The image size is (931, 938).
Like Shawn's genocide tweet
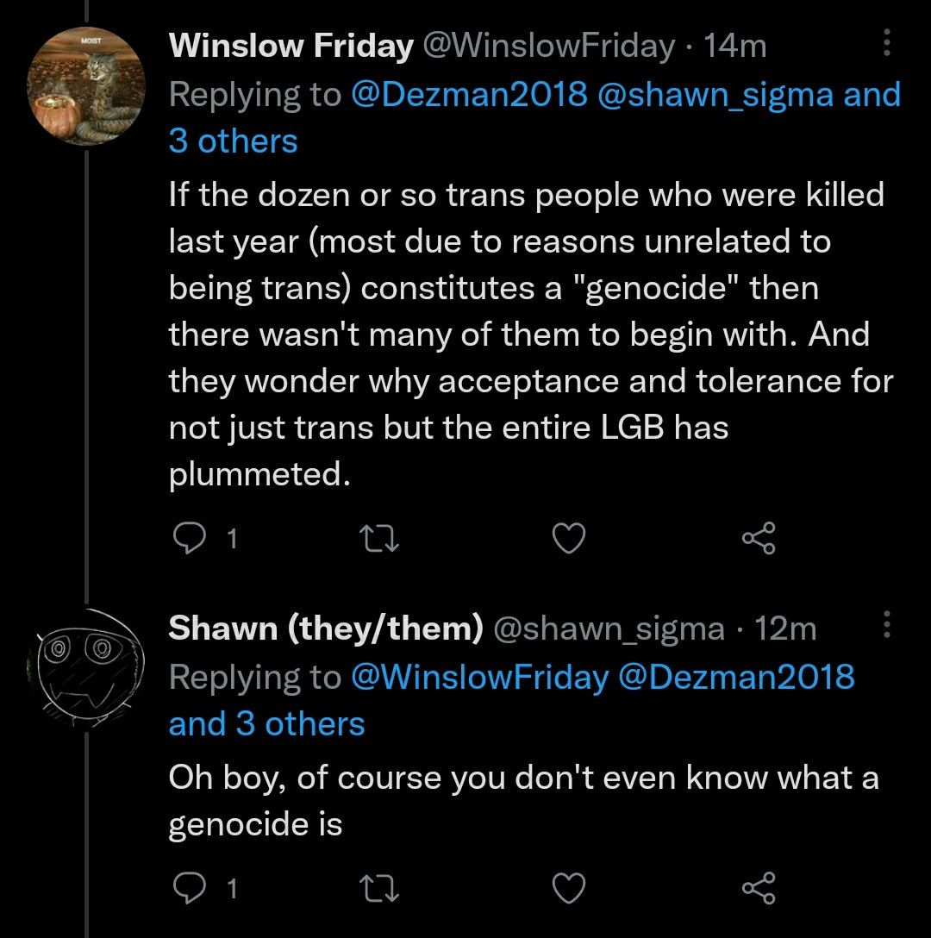tap(568, 888)
